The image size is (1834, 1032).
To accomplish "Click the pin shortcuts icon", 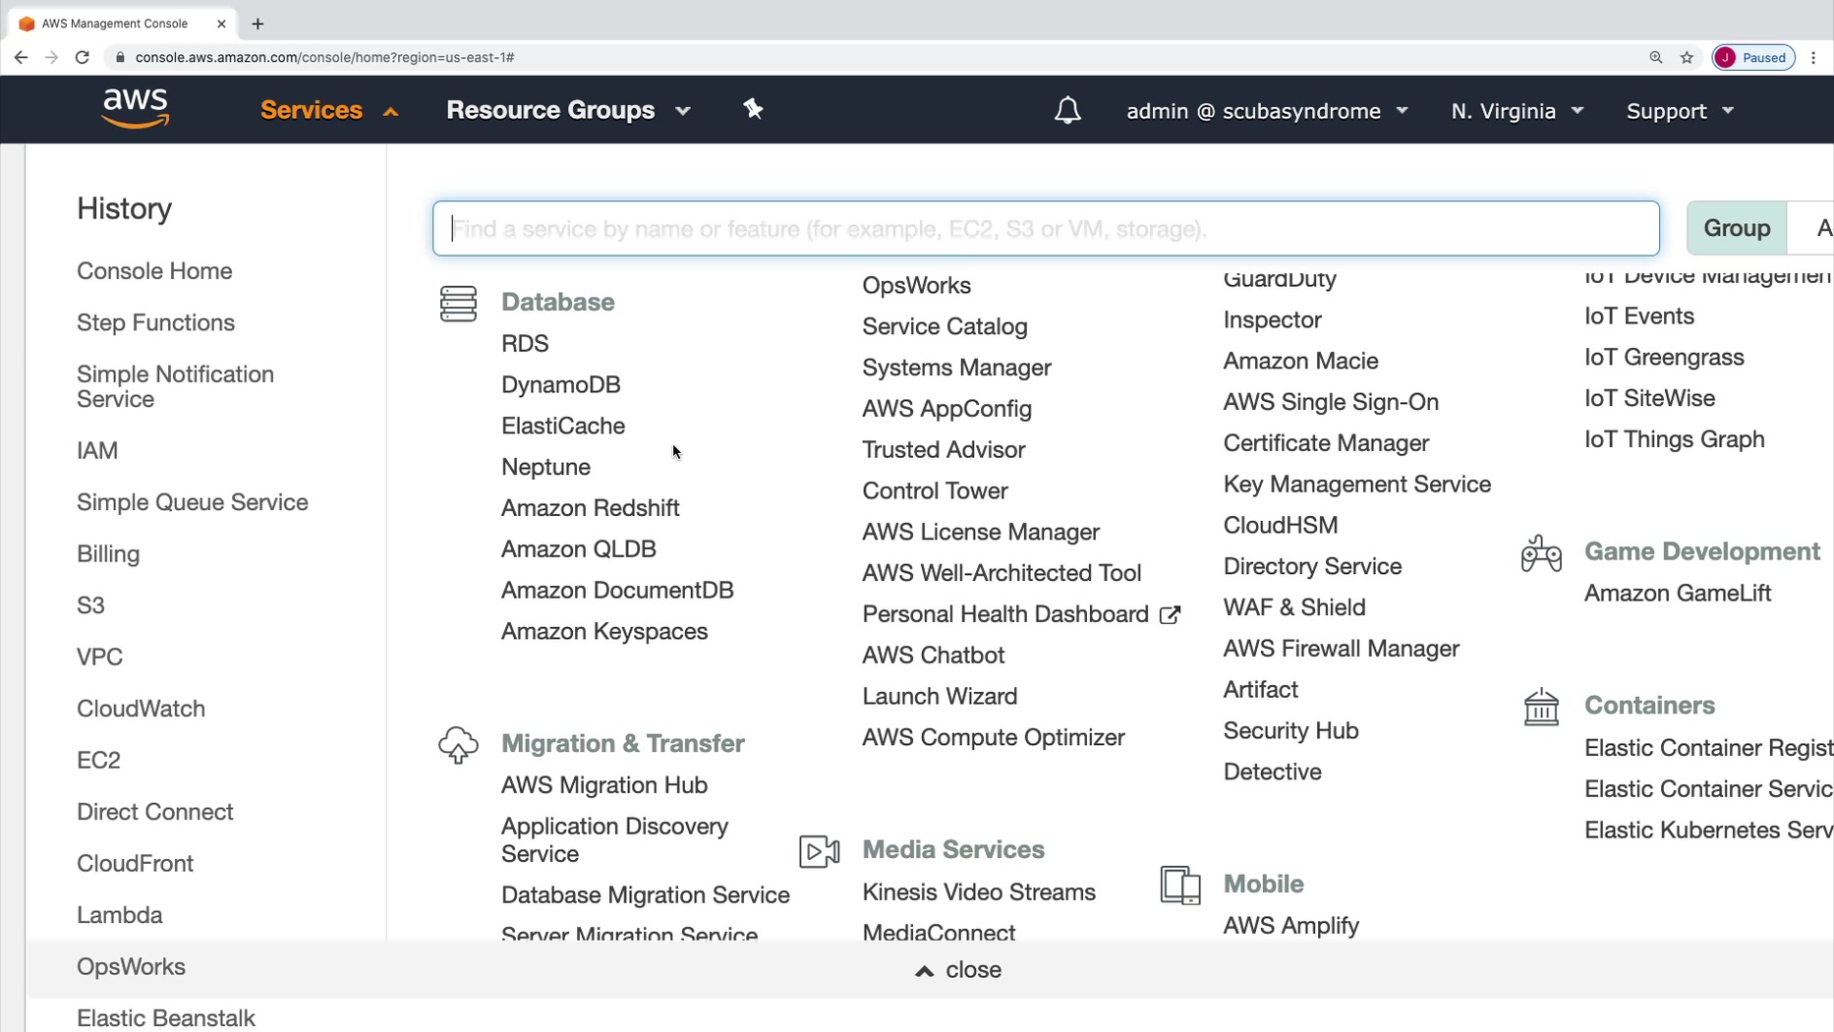I will (753, 109).
